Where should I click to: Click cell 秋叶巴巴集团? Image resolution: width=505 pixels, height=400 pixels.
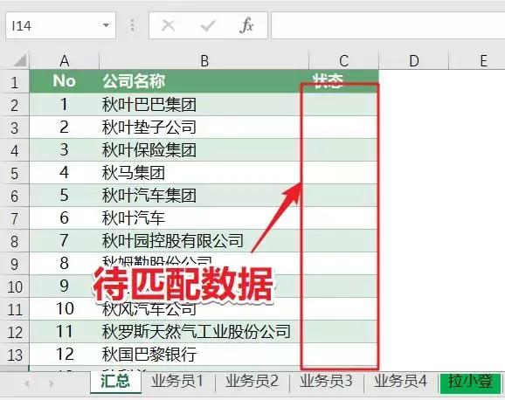(x=204, y=105)
